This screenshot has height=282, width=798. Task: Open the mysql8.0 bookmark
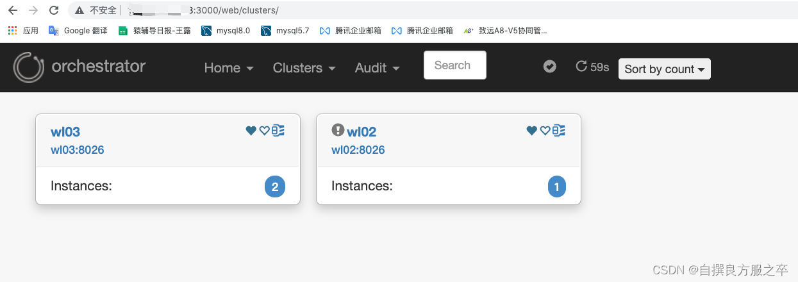coord(226,30)
